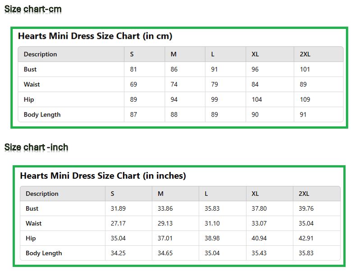Click body length value 35.43 for XL
The width and height of the screenshot is (351, 271).
[x=259, y=253]
